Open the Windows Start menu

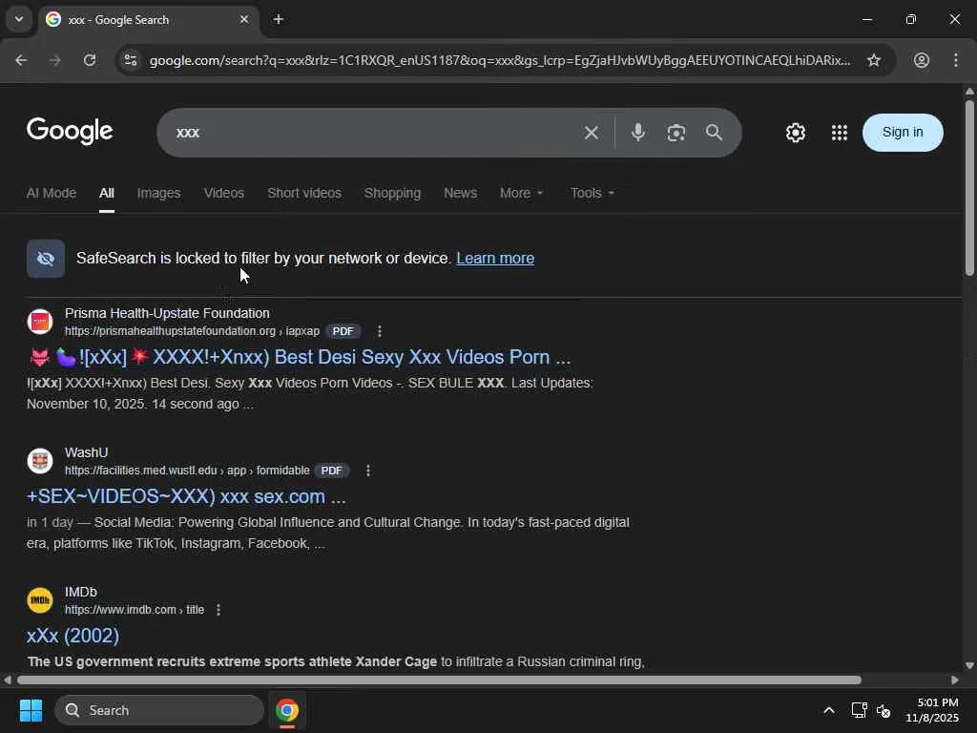point(31,710)
